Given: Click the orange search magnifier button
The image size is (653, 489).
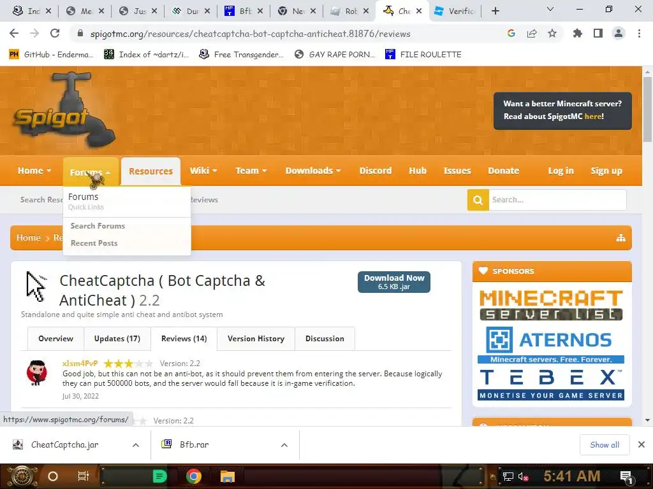Looking at the screenshot, I should coord(478,200).
